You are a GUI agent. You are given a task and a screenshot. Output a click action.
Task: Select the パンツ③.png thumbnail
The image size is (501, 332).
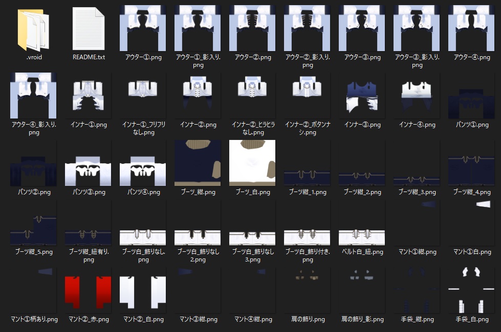point(88,163)
